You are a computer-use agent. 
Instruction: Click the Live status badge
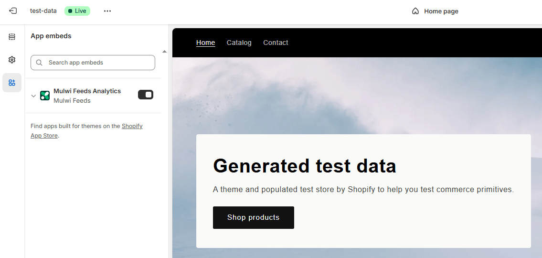[x=77, y=11]
